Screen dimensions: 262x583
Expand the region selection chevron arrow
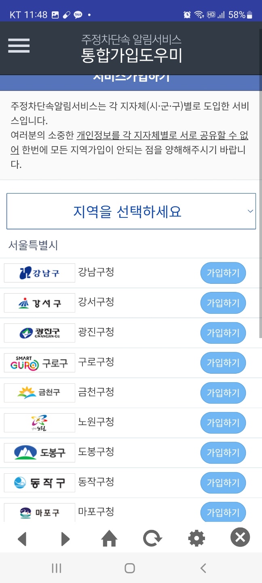[250, 211]
